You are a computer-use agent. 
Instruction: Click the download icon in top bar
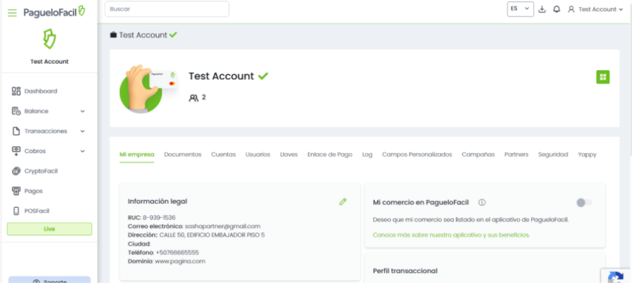coord(542,9)
